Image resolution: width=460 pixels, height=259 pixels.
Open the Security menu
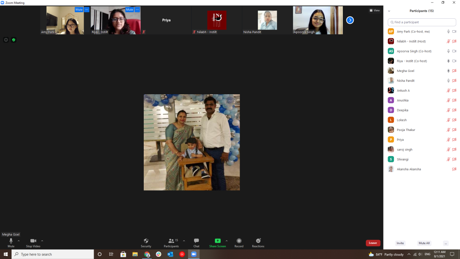click(x=146, y=242)
